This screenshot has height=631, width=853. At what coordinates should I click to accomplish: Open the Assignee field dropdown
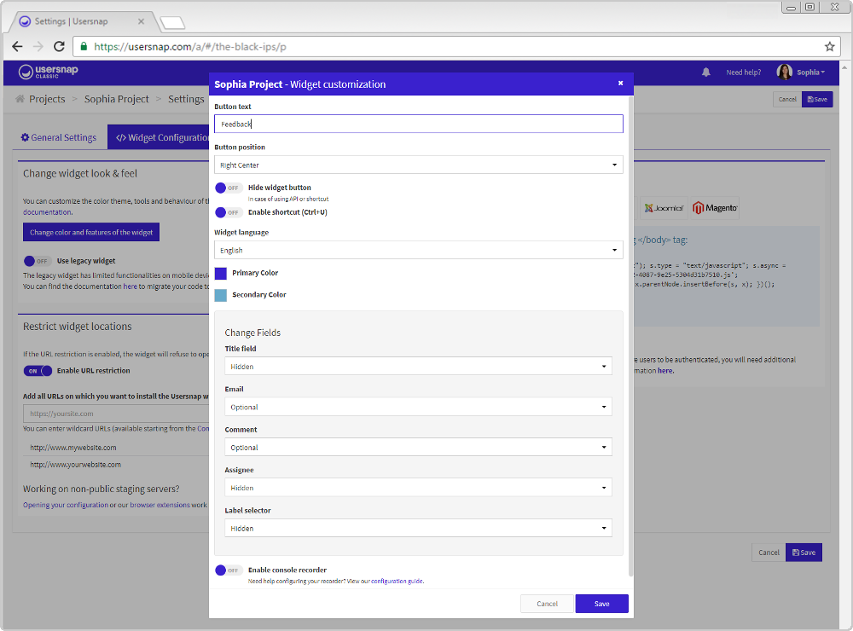pos(418,488)
